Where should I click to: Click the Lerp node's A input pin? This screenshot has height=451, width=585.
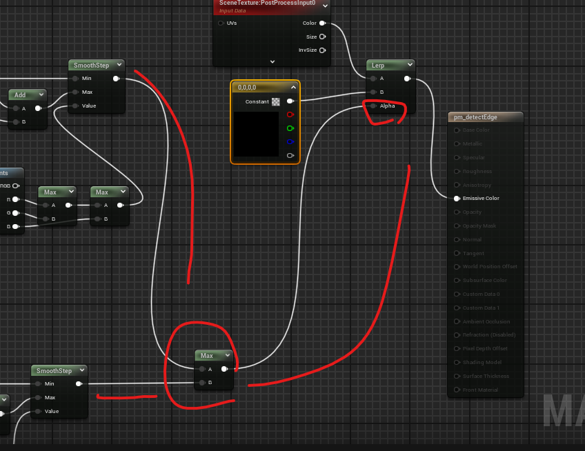click(373, 79)
